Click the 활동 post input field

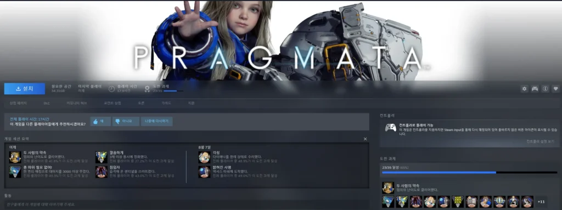(x=187, y=205)
